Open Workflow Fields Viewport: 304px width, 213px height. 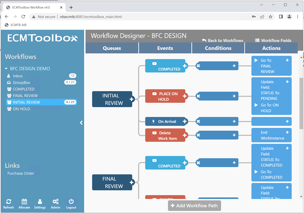[273, 40]
